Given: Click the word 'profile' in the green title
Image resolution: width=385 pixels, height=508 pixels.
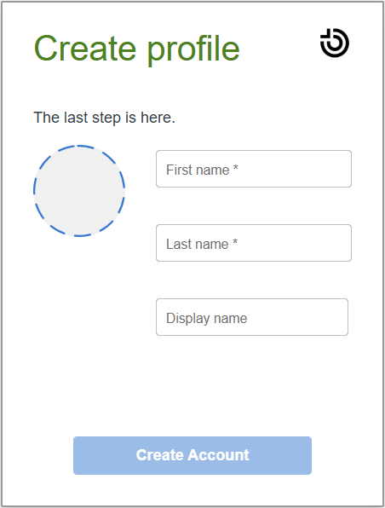Looking at the screenshot, I should [x=193, y=49].
